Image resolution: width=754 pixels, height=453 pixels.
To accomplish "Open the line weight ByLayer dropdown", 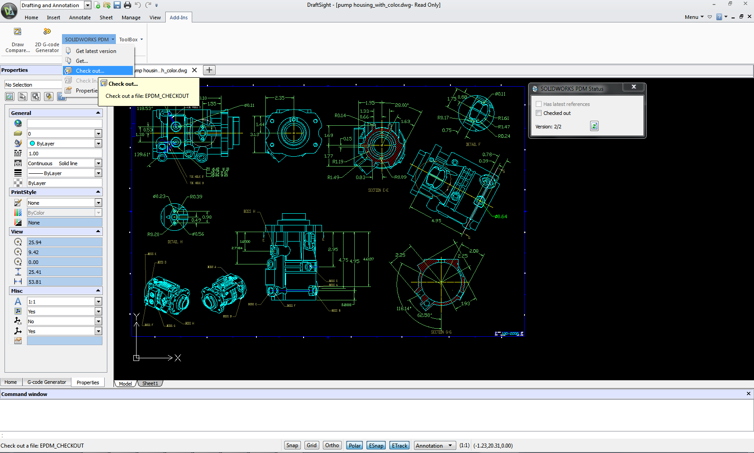I will pyautogui.click(x=98, y=173).
